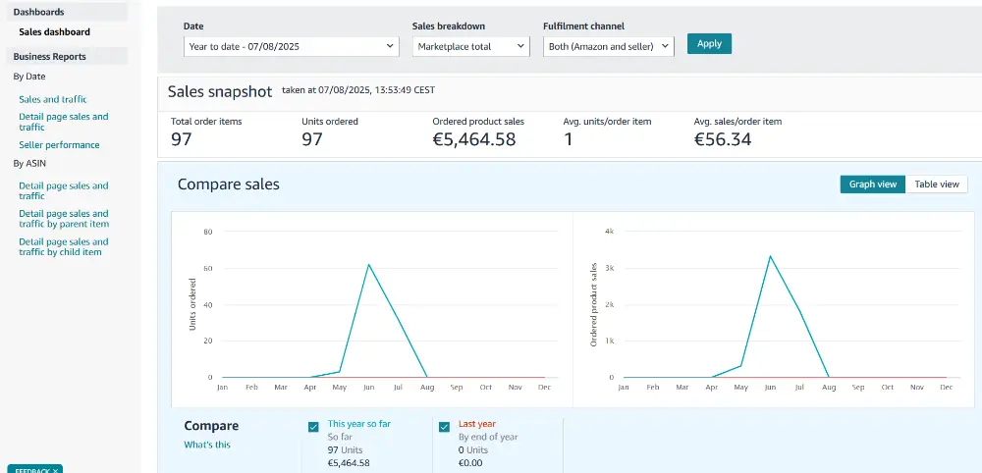Click the By end of year text
This screenshot has height=473, width=982.
(x=488, y=437)
